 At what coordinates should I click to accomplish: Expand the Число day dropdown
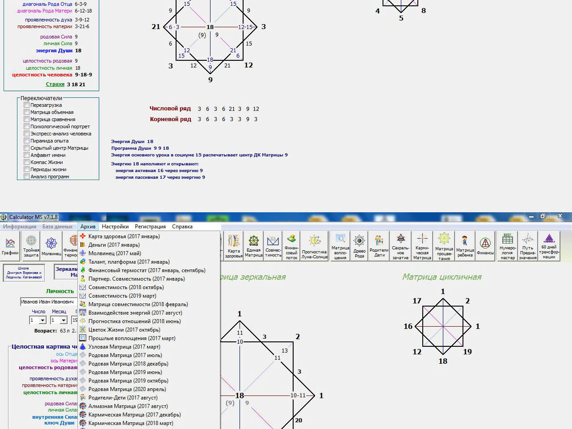(43, 320)
